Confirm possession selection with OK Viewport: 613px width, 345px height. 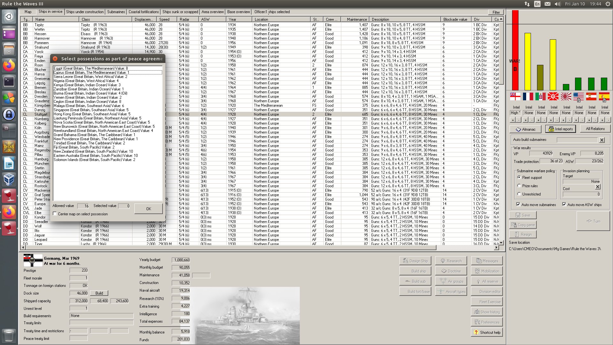(148, 209)
